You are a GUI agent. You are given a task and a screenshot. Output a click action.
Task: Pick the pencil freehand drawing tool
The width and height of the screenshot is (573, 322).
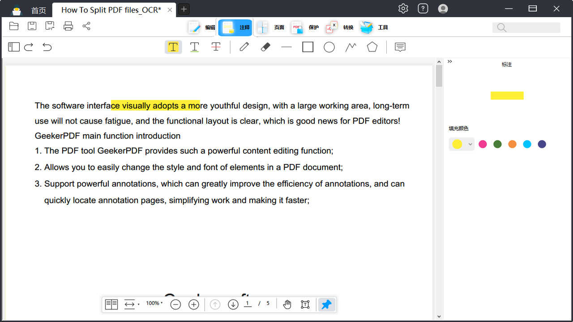(x=244, y=47)
